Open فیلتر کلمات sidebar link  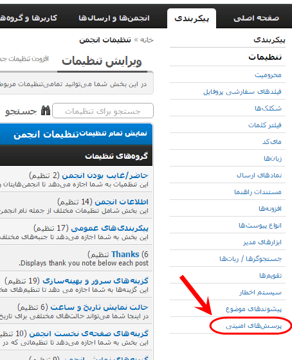pyautogui.click(x=265, y=125)
